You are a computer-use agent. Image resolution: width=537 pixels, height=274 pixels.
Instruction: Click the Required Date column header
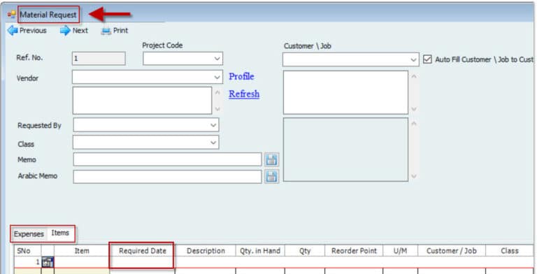tap(143, 251)
